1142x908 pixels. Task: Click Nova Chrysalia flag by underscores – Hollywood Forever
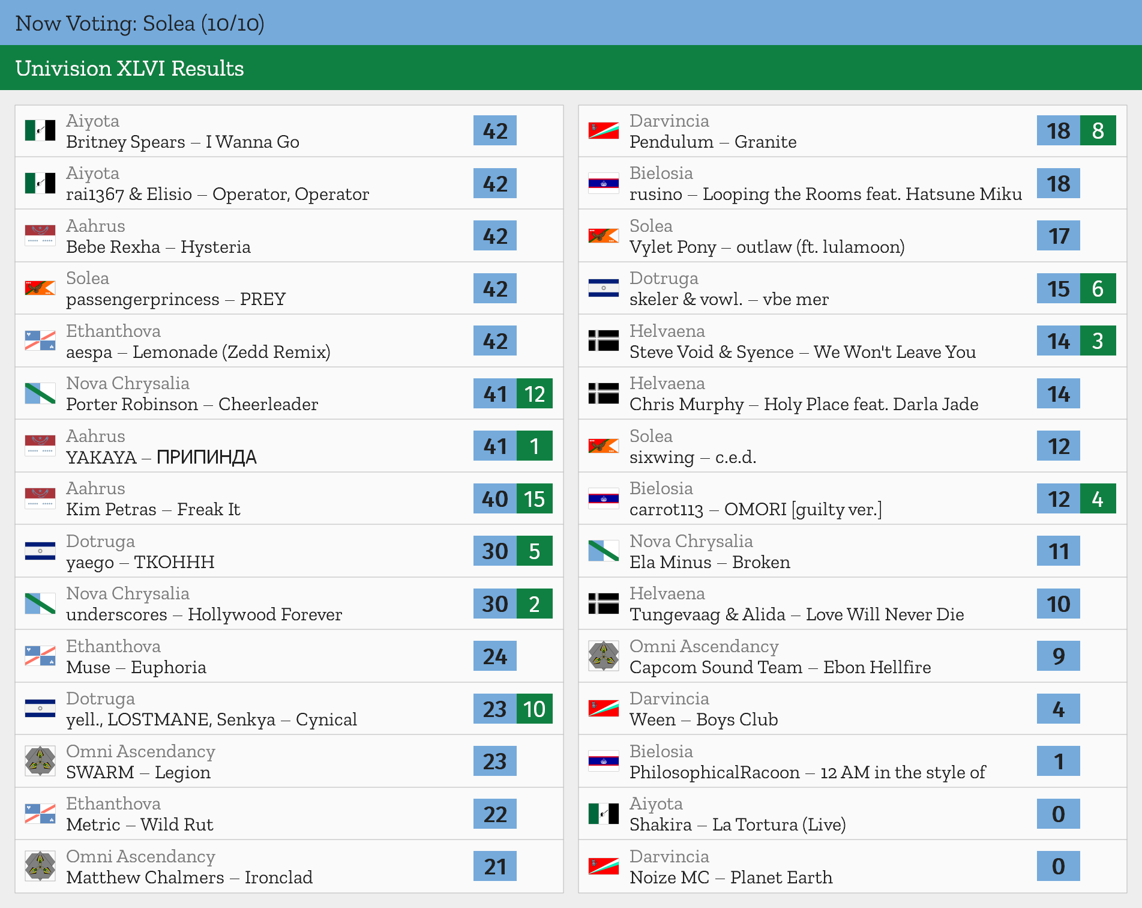click(x=40, y=604)
